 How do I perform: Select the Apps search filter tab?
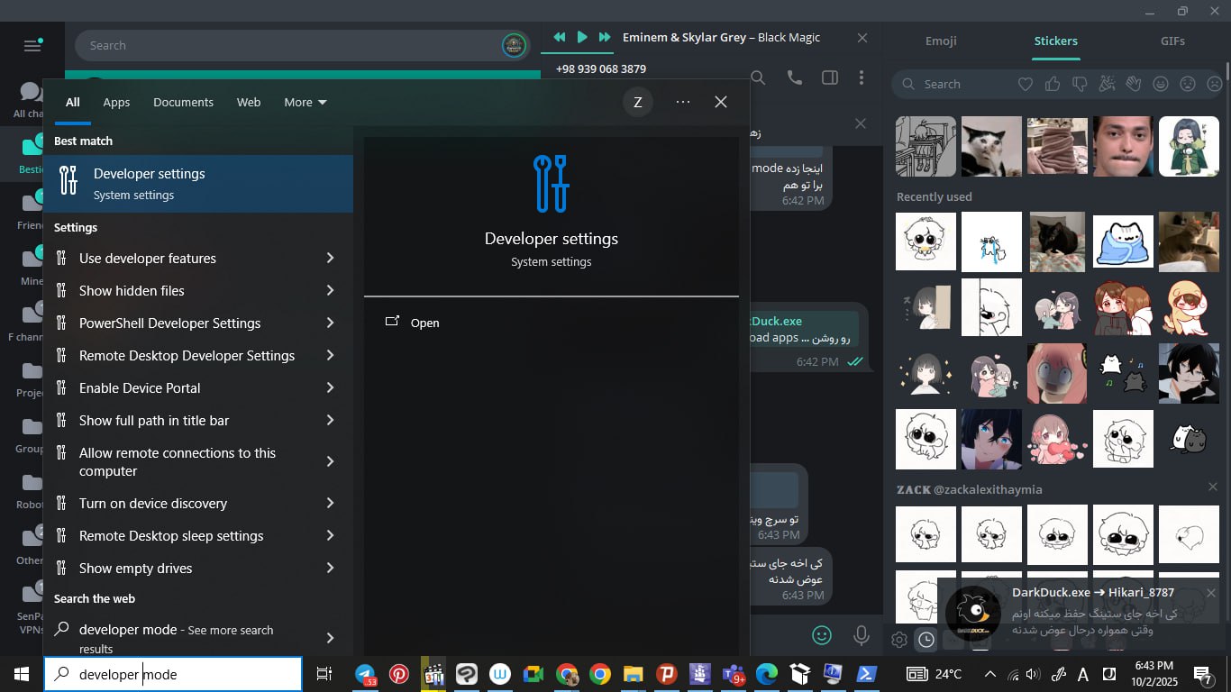pos(116,103)
